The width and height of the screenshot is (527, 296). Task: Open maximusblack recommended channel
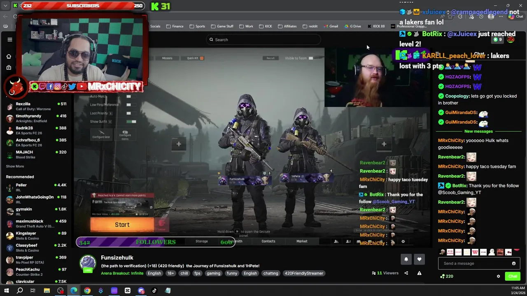coord(36,224)
